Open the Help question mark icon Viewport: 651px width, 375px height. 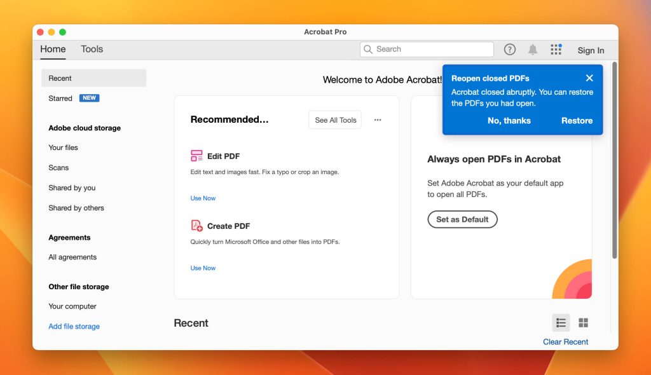point(509,50)
